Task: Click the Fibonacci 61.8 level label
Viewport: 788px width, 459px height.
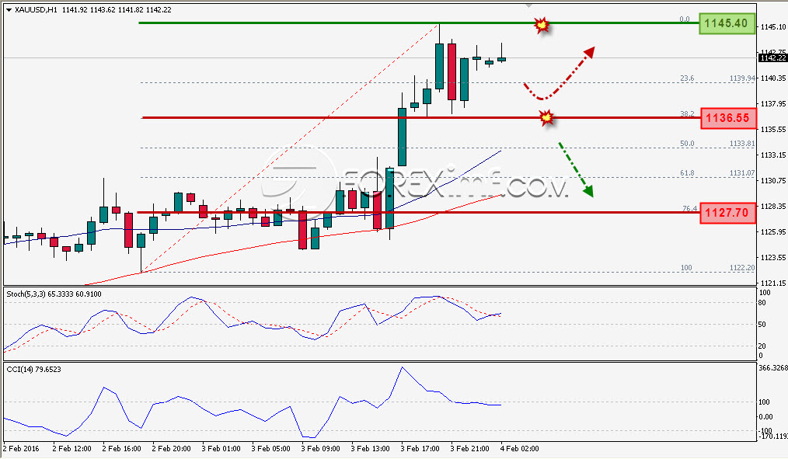Action: 687,173
